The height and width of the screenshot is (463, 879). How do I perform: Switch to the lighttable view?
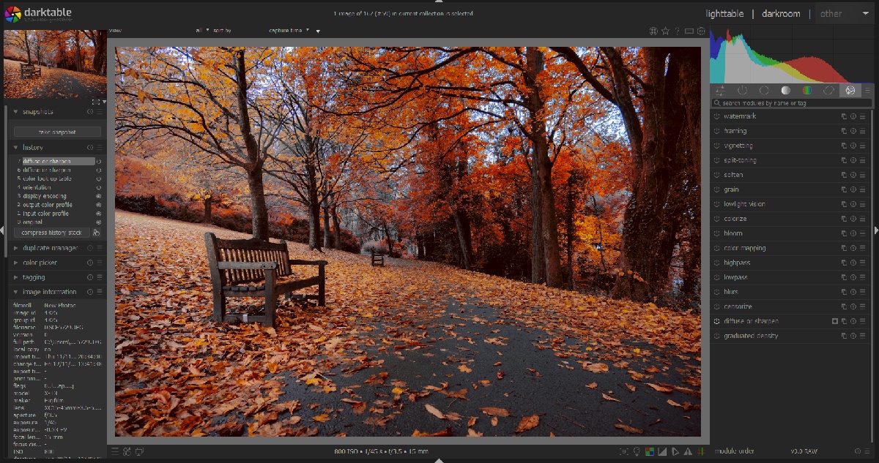coord(724,13)
